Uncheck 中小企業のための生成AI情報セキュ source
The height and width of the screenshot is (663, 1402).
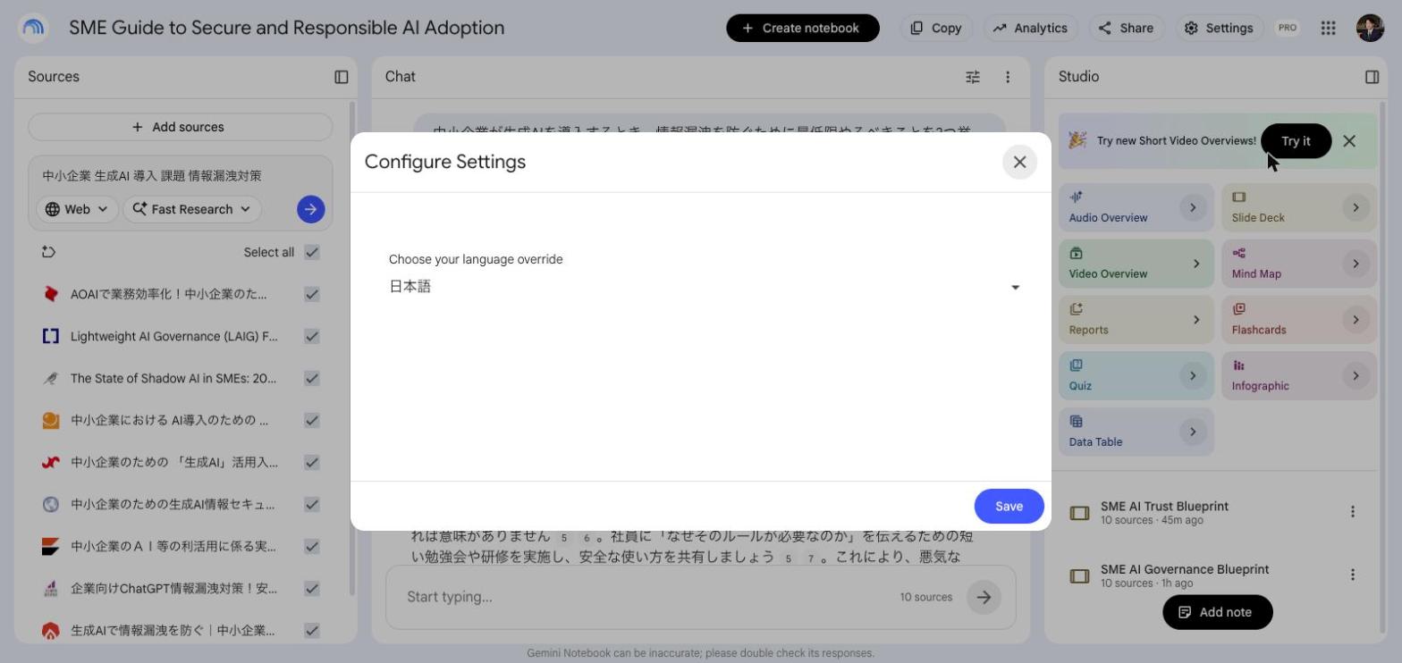point(312,504)
